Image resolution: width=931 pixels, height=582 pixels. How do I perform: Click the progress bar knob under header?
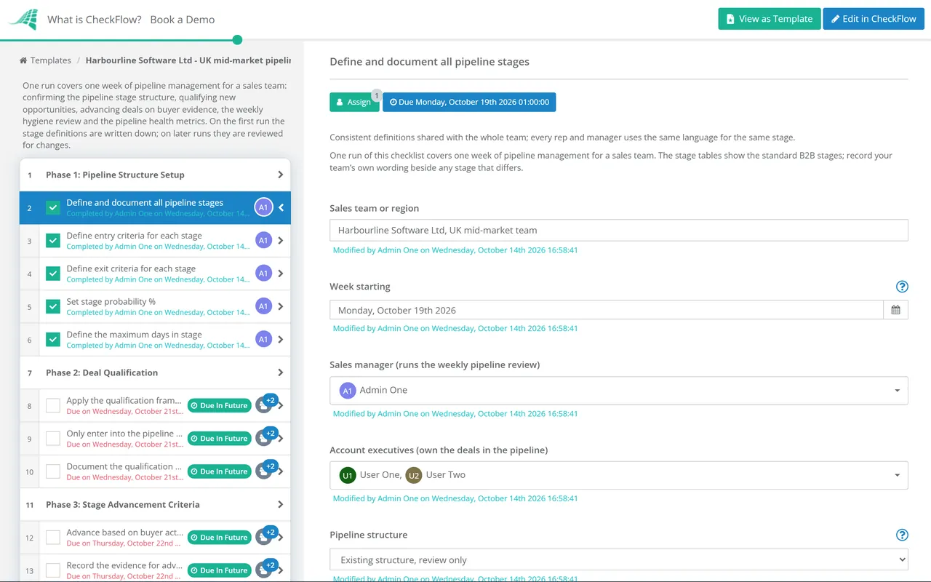237,40
